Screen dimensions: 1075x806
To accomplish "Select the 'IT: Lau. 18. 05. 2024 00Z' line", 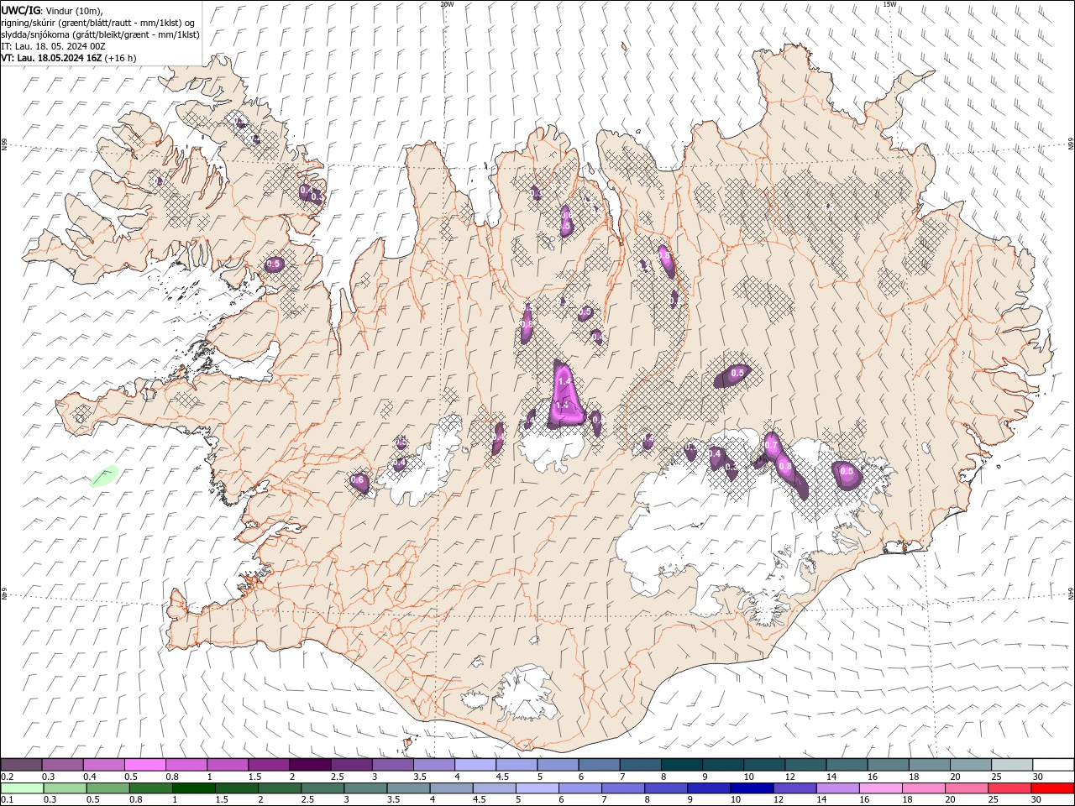I will pyautogui.click(x=54, y=46).
